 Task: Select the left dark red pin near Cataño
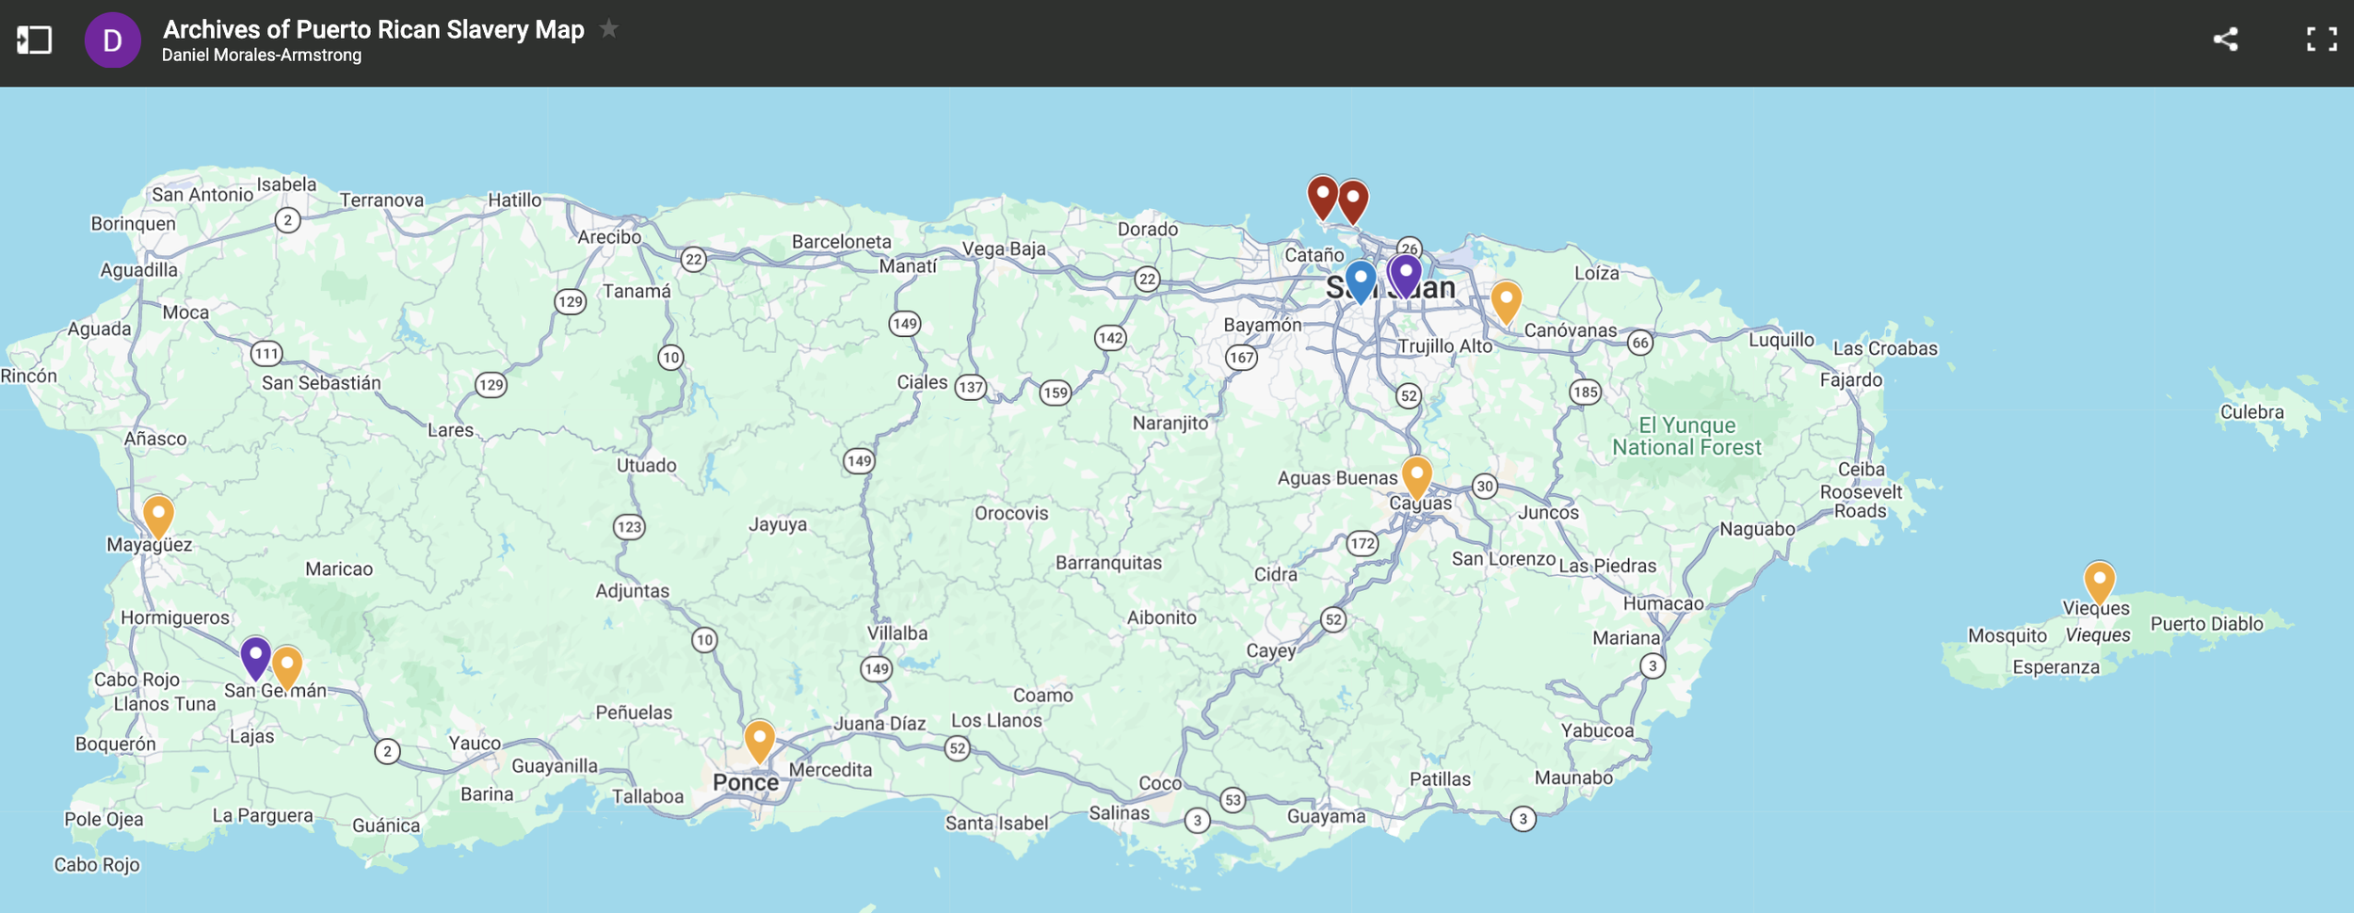pyautogui.click(x=1323, y=197)
